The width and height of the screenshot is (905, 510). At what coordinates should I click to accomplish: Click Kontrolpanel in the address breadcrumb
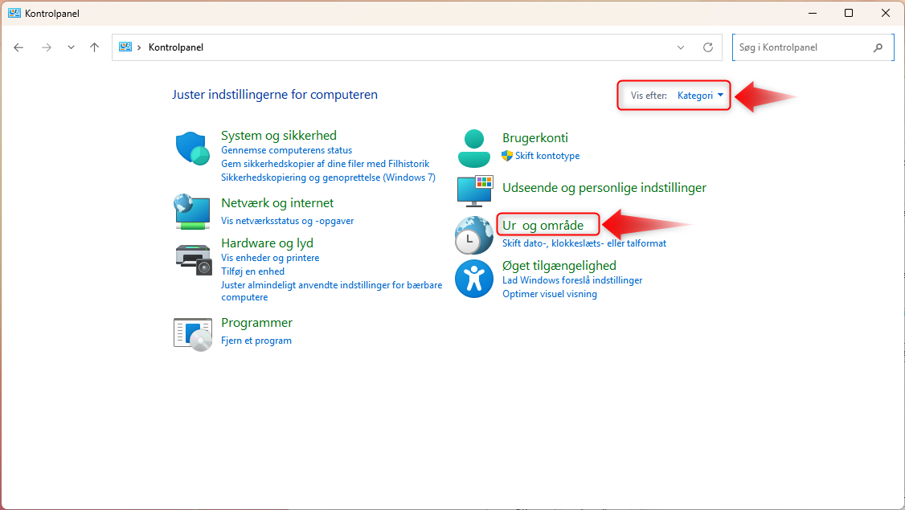[176, 47]
